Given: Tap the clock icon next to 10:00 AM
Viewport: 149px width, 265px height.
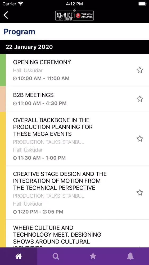Looking at the screenshot, I should click(x=15, y=78).
